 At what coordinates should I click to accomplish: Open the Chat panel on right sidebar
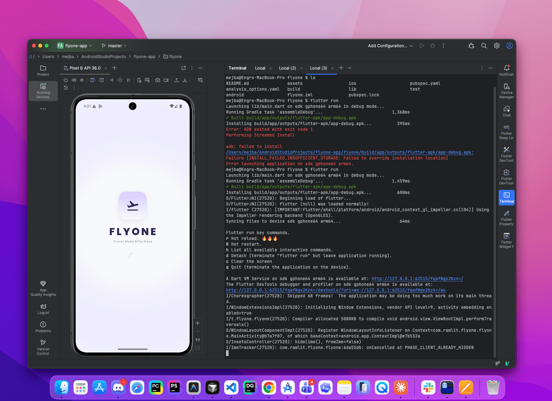(506, 111)
